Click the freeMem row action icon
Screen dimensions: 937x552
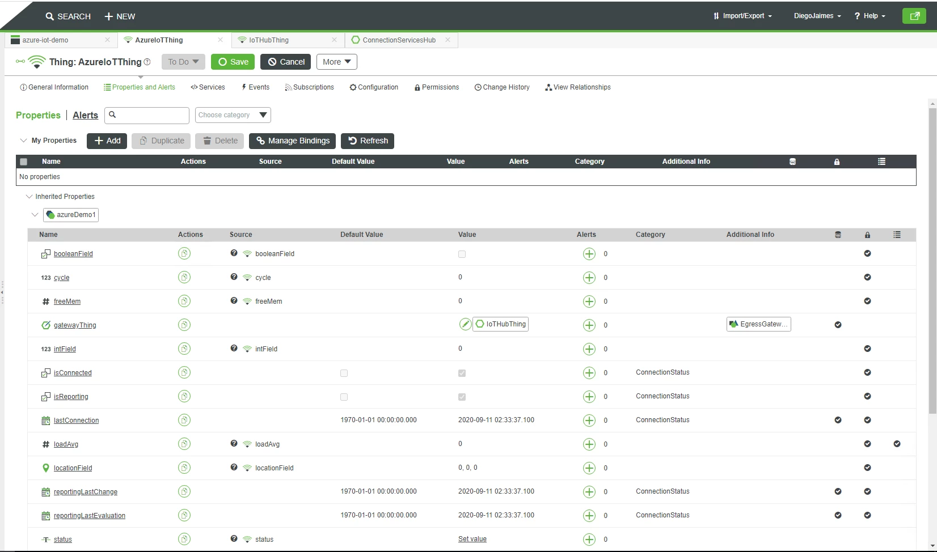pyautogui.click(x=184, y=301)
